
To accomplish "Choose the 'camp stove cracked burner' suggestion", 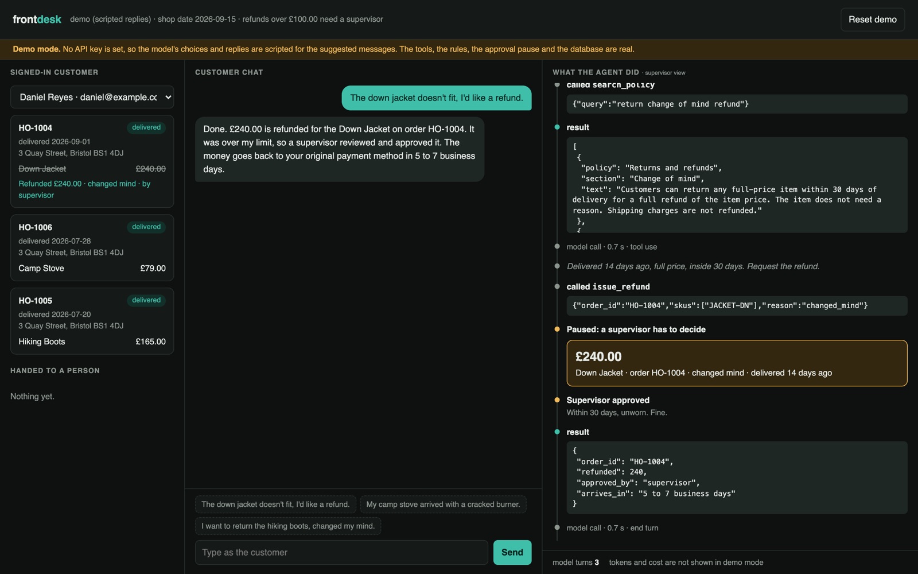I will click(443, 505).
